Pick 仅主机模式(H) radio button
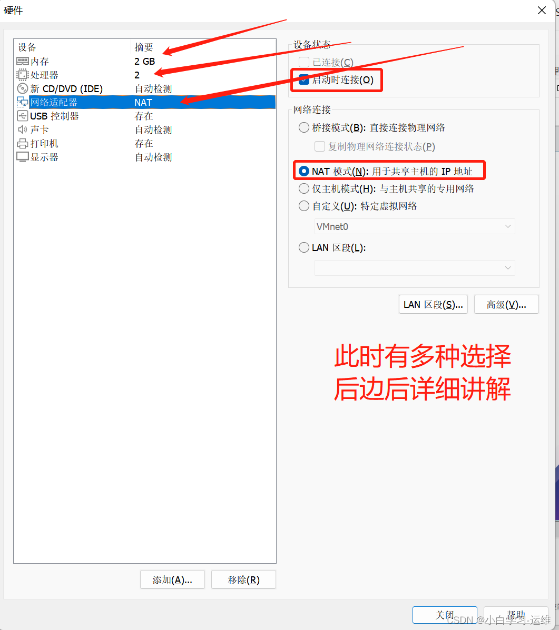 point(304,188)
